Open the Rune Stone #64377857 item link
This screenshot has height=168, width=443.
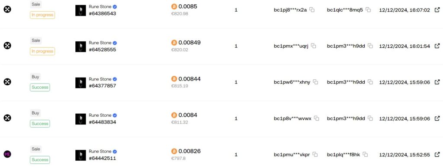103,82
